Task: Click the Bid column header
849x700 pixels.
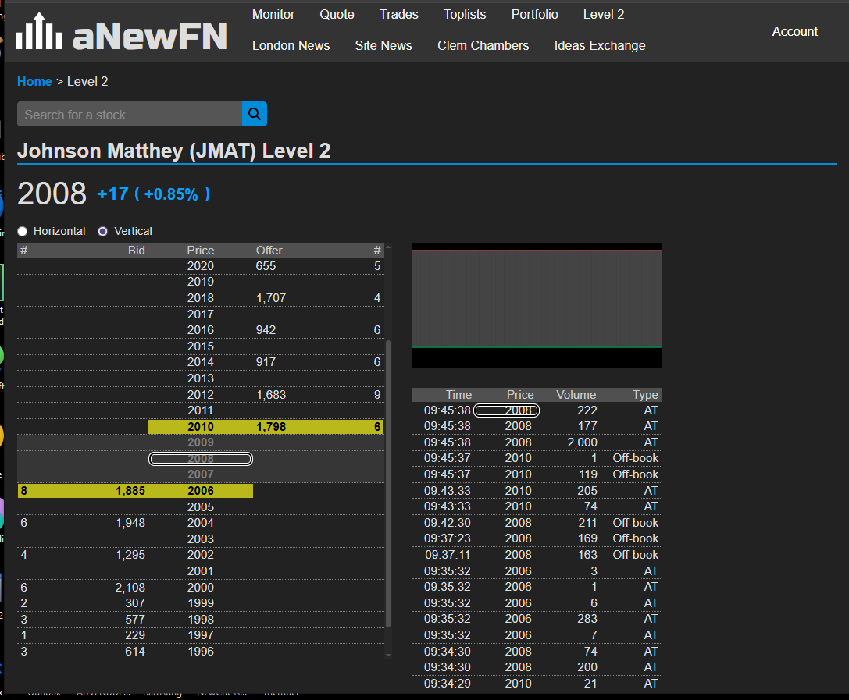Action: [137, 251]
